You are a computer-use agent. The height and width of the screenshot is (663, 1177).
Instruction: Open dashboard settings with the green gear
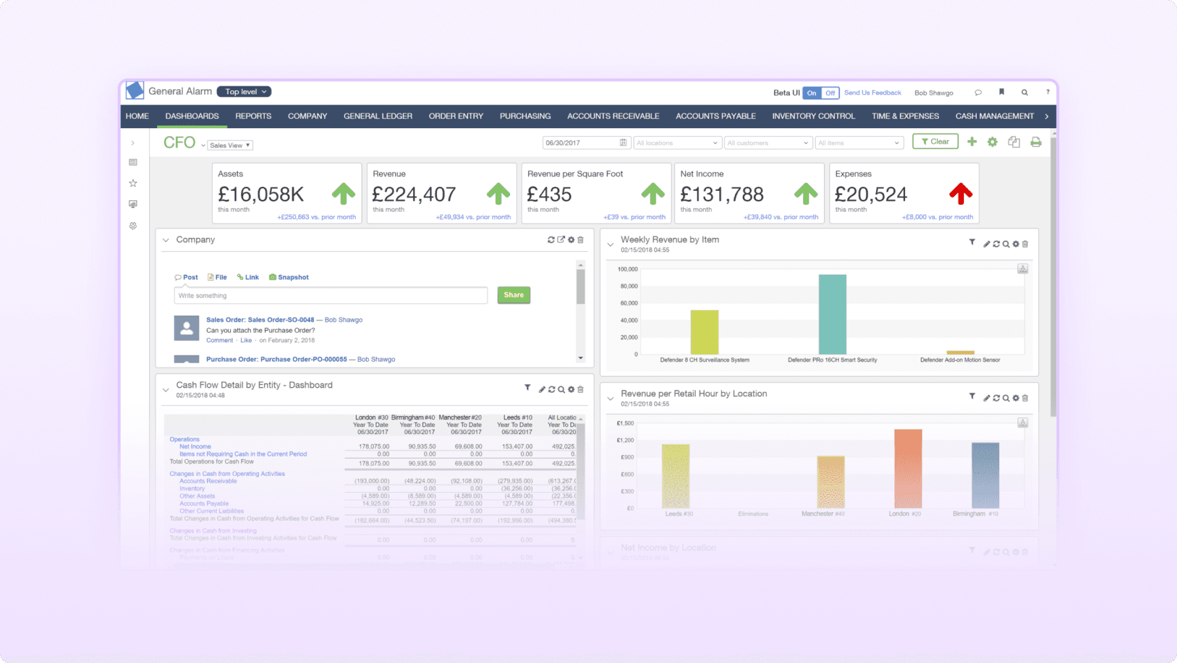point(993,142)
